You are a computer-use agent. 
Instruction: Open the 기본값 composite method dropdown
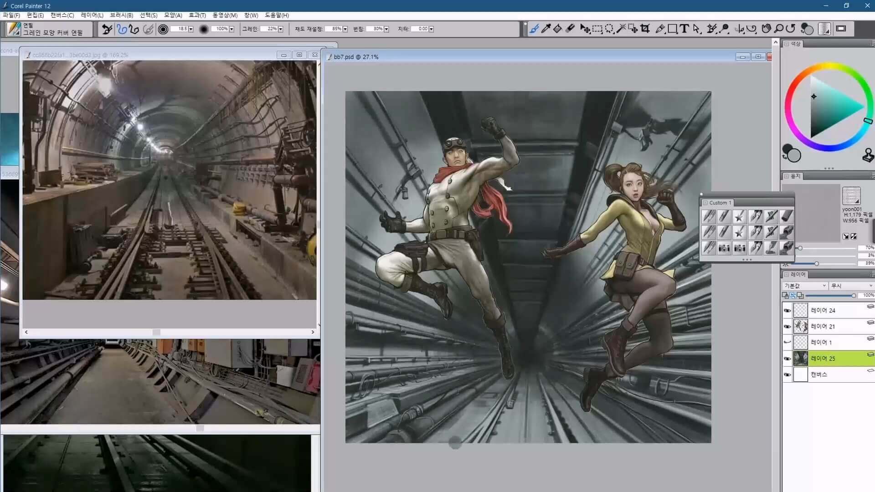pyautogui.click(x=805, y=286)
